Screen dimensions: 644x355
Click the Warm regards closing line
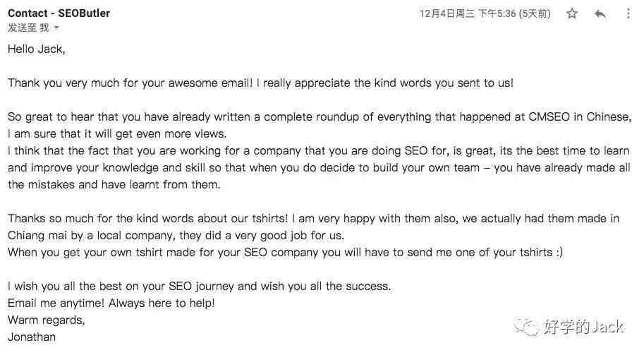pos(46,320)
